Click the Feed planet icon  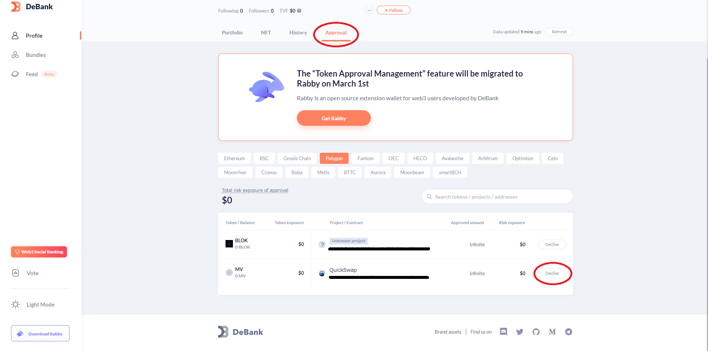(15, 74)
